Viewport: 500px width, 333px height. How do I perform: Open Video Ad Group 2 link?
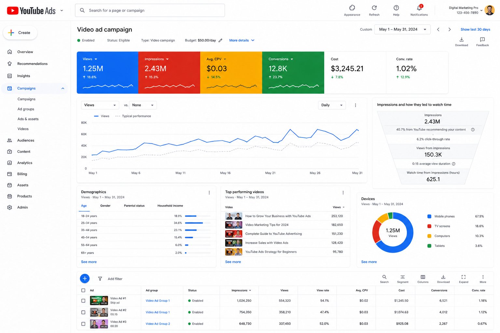pos(158,324)
